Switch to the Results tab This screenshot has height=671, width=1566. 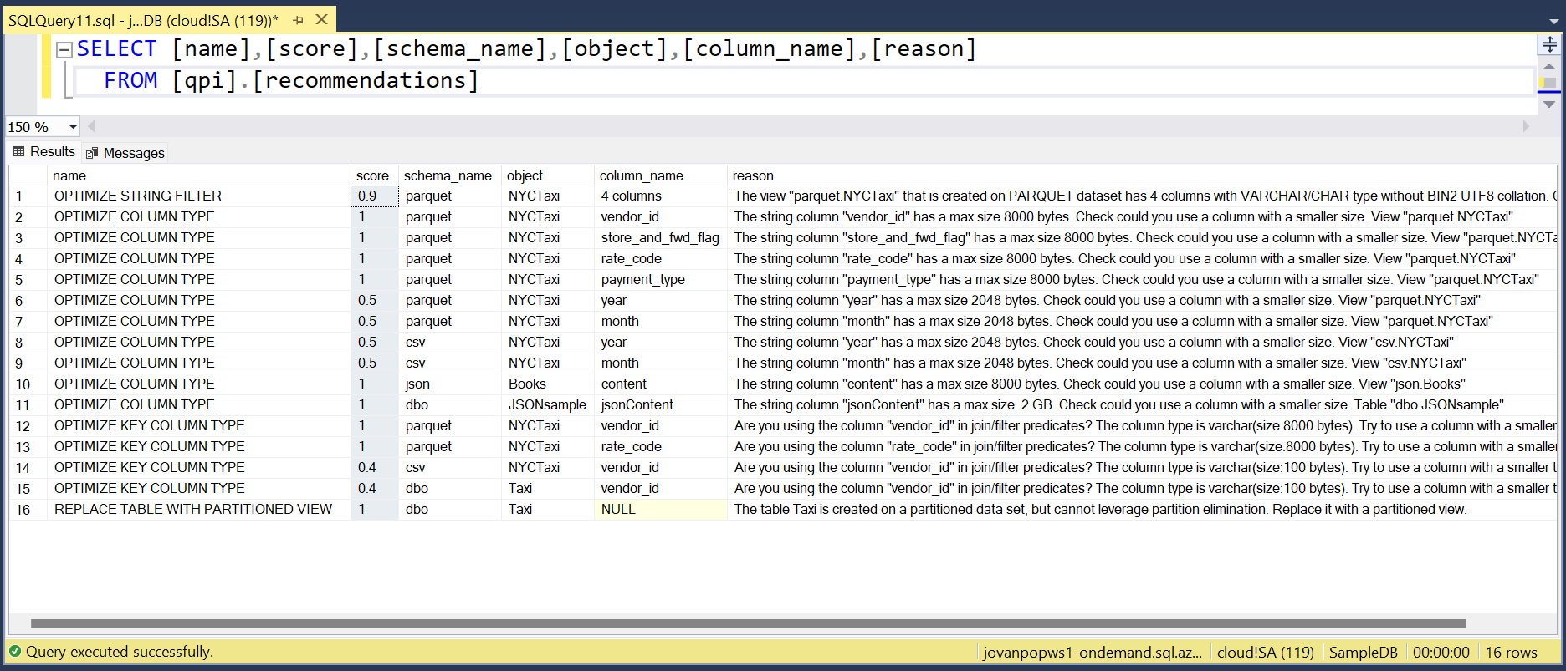point(44,152)
